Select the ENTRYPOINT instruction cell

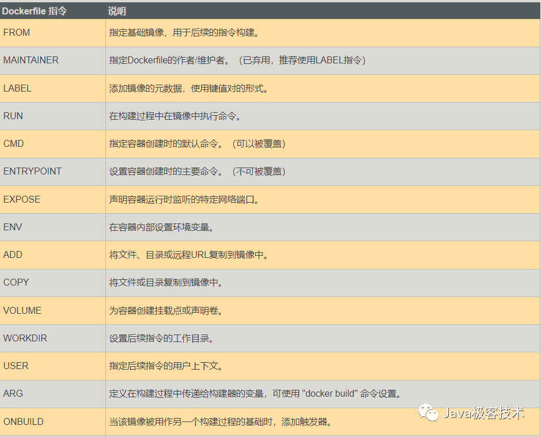[x=52, y=172]
